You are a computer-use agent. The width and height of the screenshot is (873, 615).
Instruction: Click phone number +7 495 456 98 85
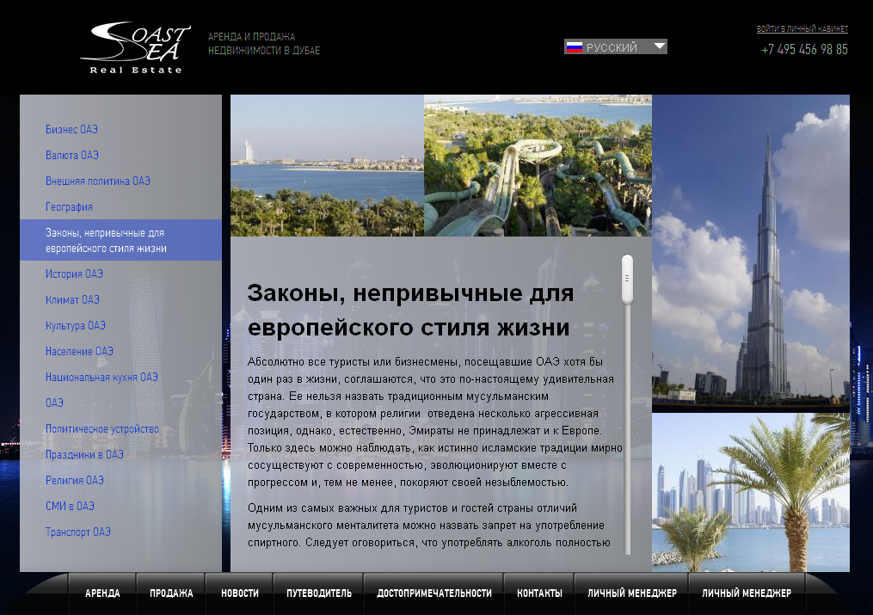(804, 50)
